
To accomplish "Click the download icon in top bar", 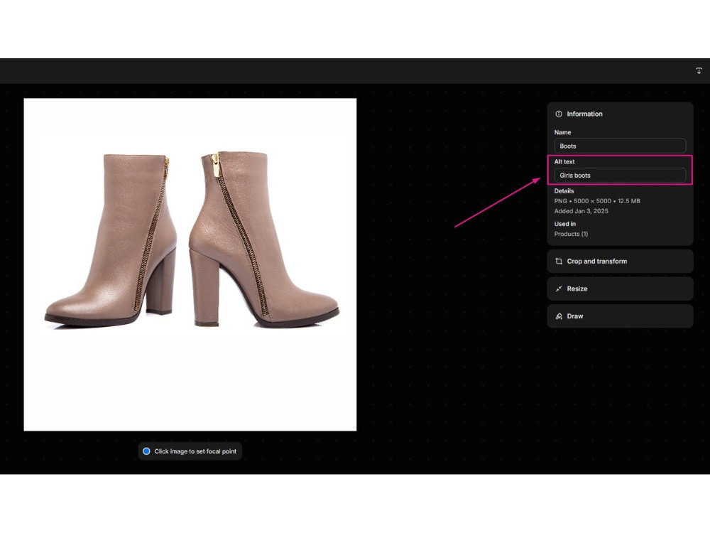I will pos(699,70).
